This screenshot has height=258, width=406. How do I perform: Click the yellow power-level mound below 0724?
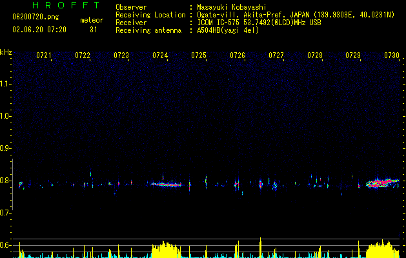point(166,250)
